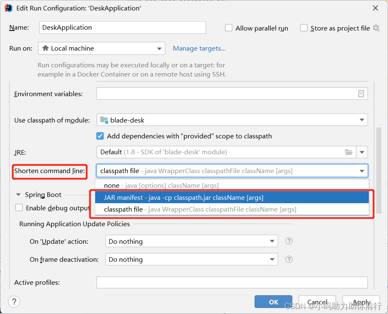Click the Shorten command line label

(x=49, y=171)
